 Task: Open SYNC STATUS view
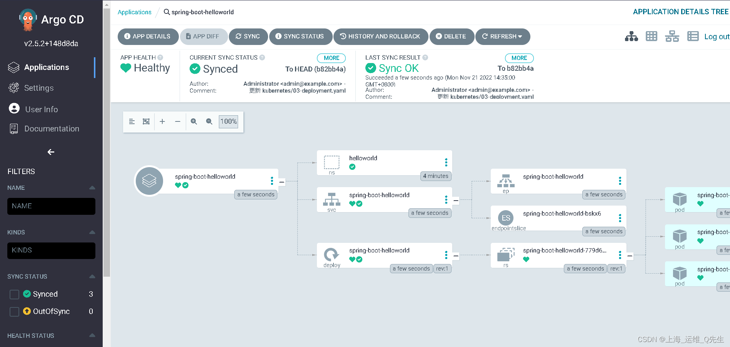(300, 37)
